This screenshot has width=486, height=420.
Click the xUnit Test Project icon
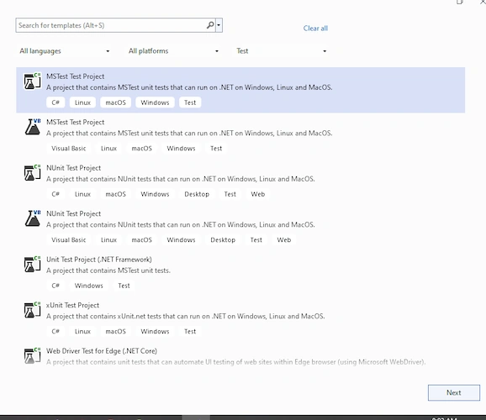(x=32, y=310)
